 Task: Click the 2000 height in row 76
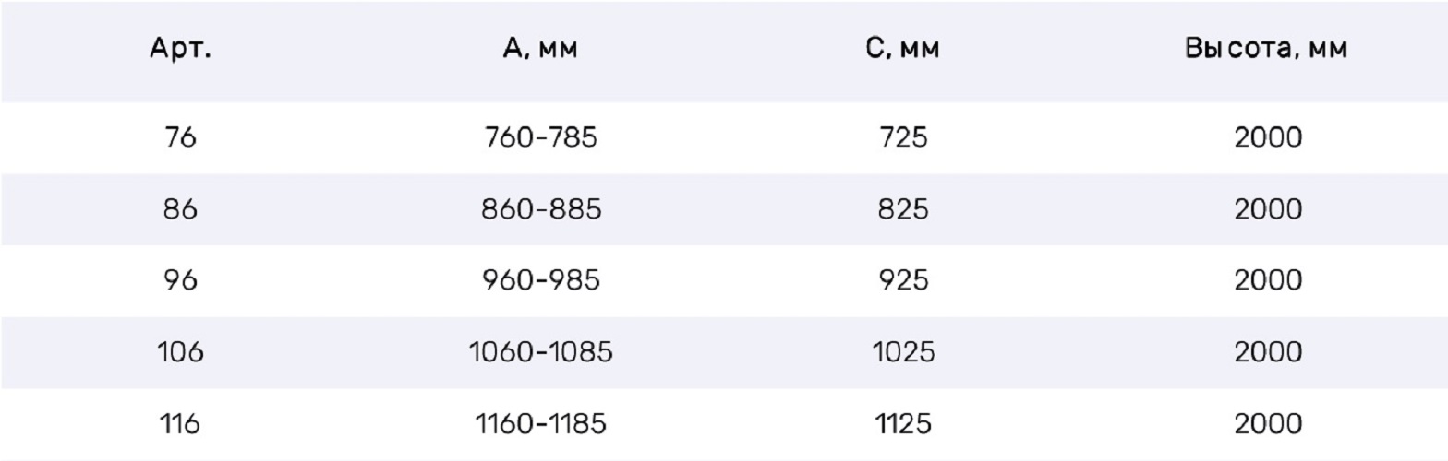click(1267, 138)
